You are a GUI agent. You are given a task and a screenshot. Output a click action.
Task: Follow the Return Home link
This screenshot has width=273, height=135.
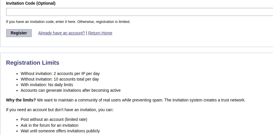click(100, 33)
